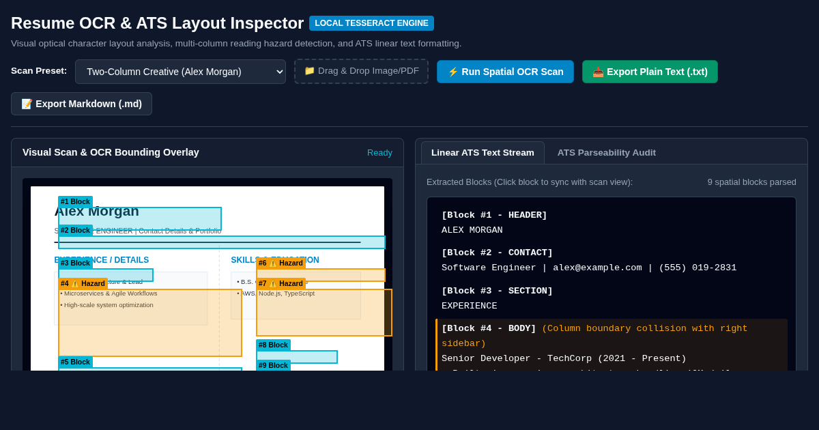Export Plain Text (.txt) file

650,72
